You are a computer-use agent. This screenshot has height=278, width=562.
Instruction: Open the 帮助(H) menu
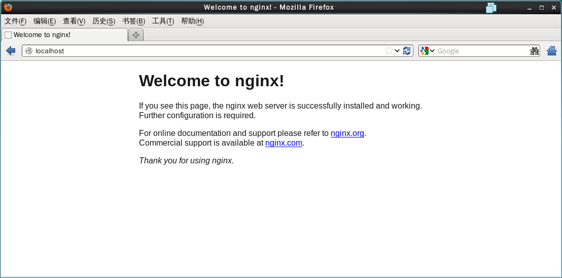point(192,21)
